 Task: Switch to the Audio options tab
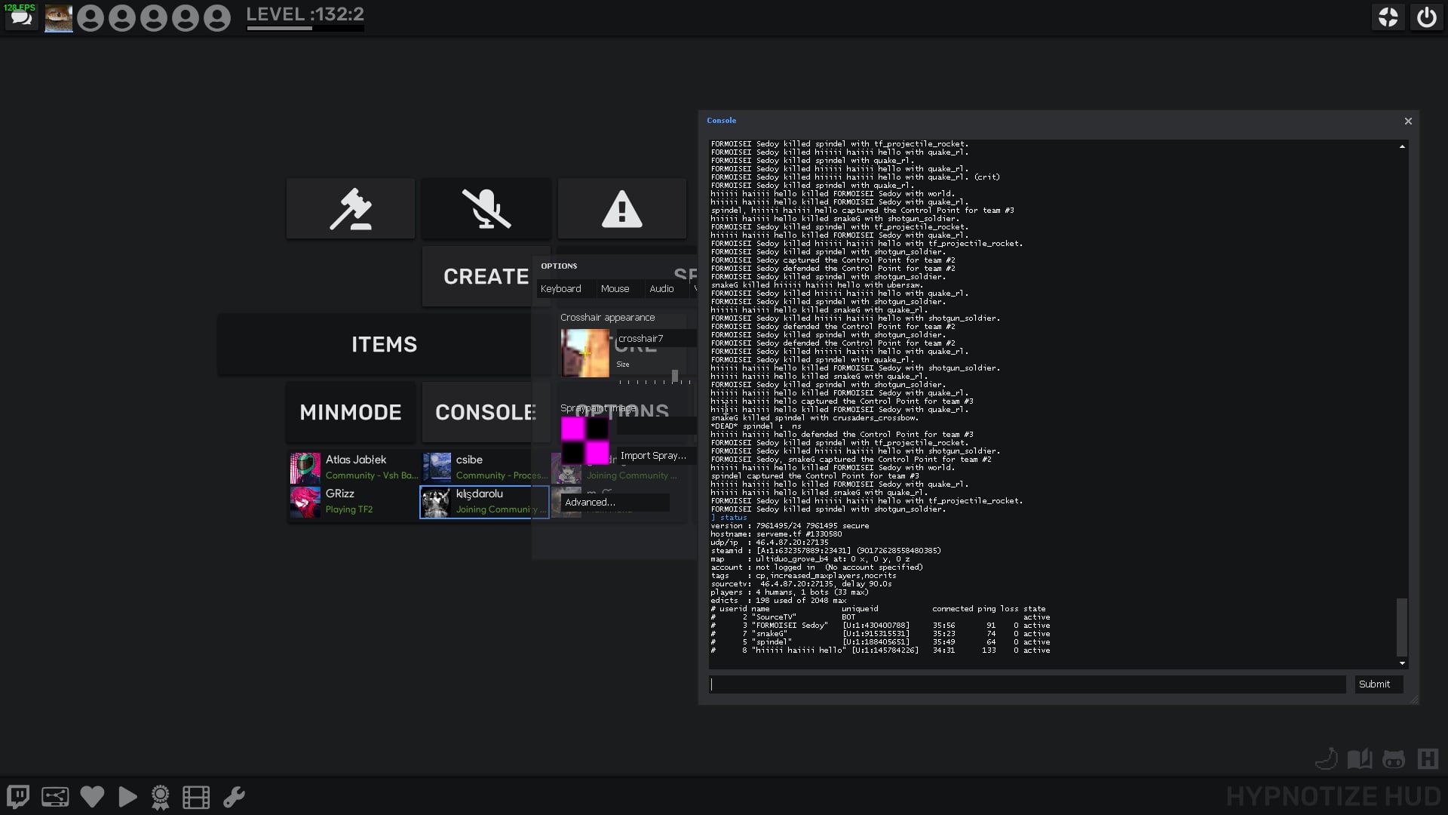point(661,289)
